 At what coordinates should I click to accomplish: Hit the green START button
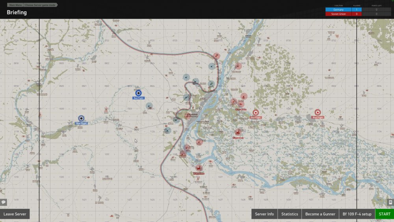(385, 214)
